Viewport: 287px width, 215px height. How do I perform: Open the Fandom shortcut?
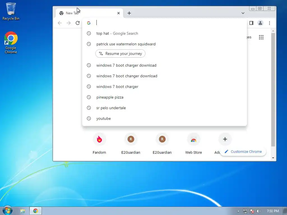(x=99, y=144)
